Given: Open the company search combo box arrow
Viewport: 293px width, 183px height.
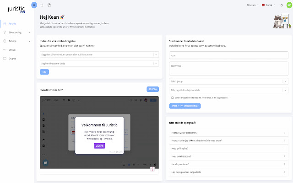Looking at the screenshot, I should coord(156,54).
